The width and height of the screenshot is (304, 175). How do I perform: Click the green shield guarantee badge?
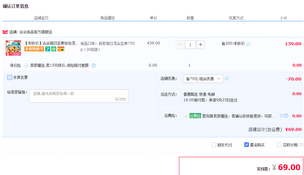[x=54, y=49]
